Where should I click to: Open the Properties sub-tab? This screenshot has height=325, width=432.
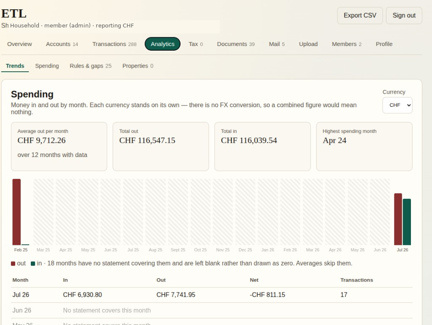[x=138, y=66]
